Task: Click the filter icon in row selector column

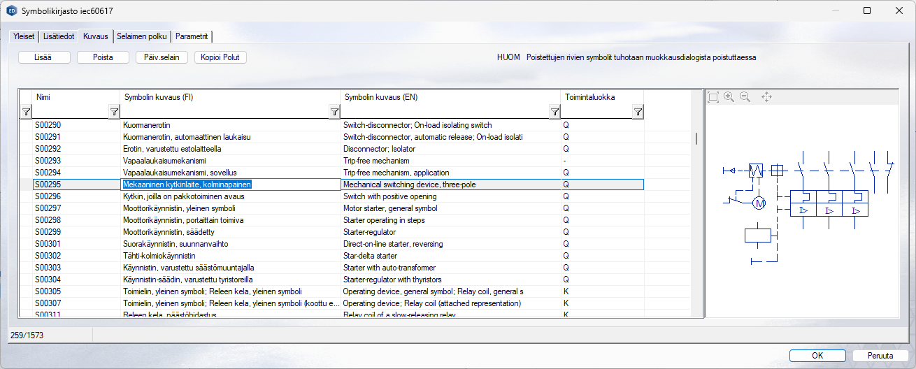Action: (26, 111)
